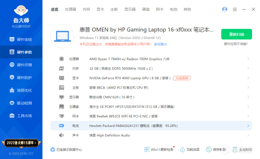The height and width of the screenshot is (159, 260).
Task: Switch to the 主板 tab
Action: [x=114, y=9]
